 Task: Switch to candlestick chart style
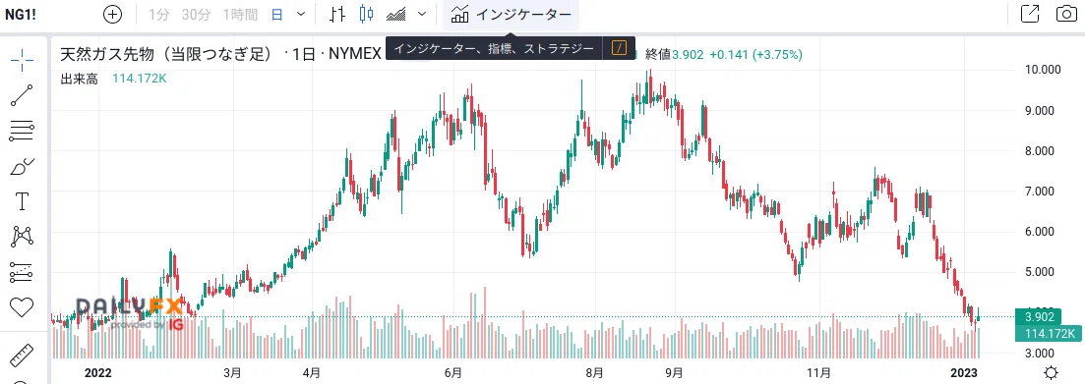367,14
